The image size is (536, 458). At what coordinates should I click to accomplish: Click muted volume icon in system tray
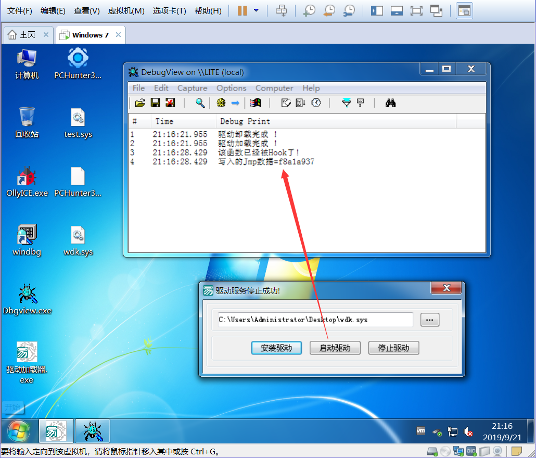coord(468,432)
